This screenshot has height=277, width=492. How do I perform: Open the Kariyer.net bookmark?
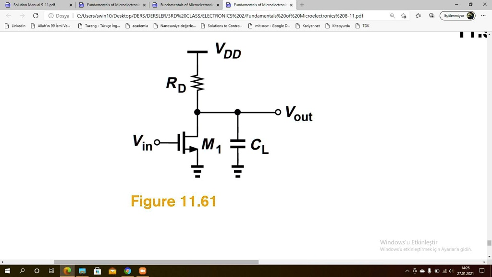308,26
